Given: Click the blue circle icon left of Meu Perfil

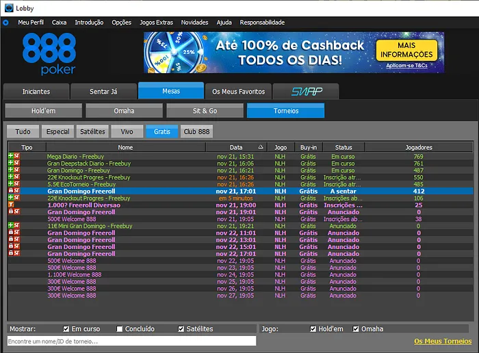Looking at the screenshot, I should [x=5, y=23].
